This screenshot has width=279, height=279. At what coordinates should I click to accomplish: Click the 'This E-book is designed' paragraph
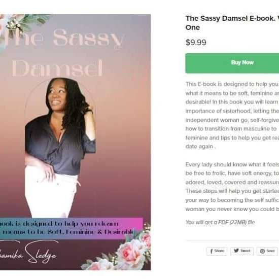point(232,115)
